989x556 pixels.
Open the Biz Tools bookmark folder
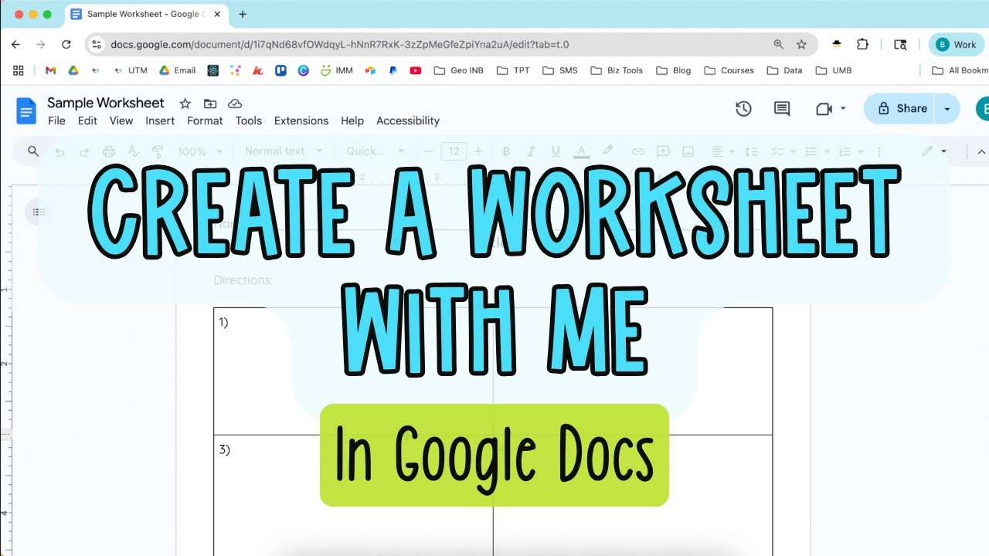click(x=617, y=70)
